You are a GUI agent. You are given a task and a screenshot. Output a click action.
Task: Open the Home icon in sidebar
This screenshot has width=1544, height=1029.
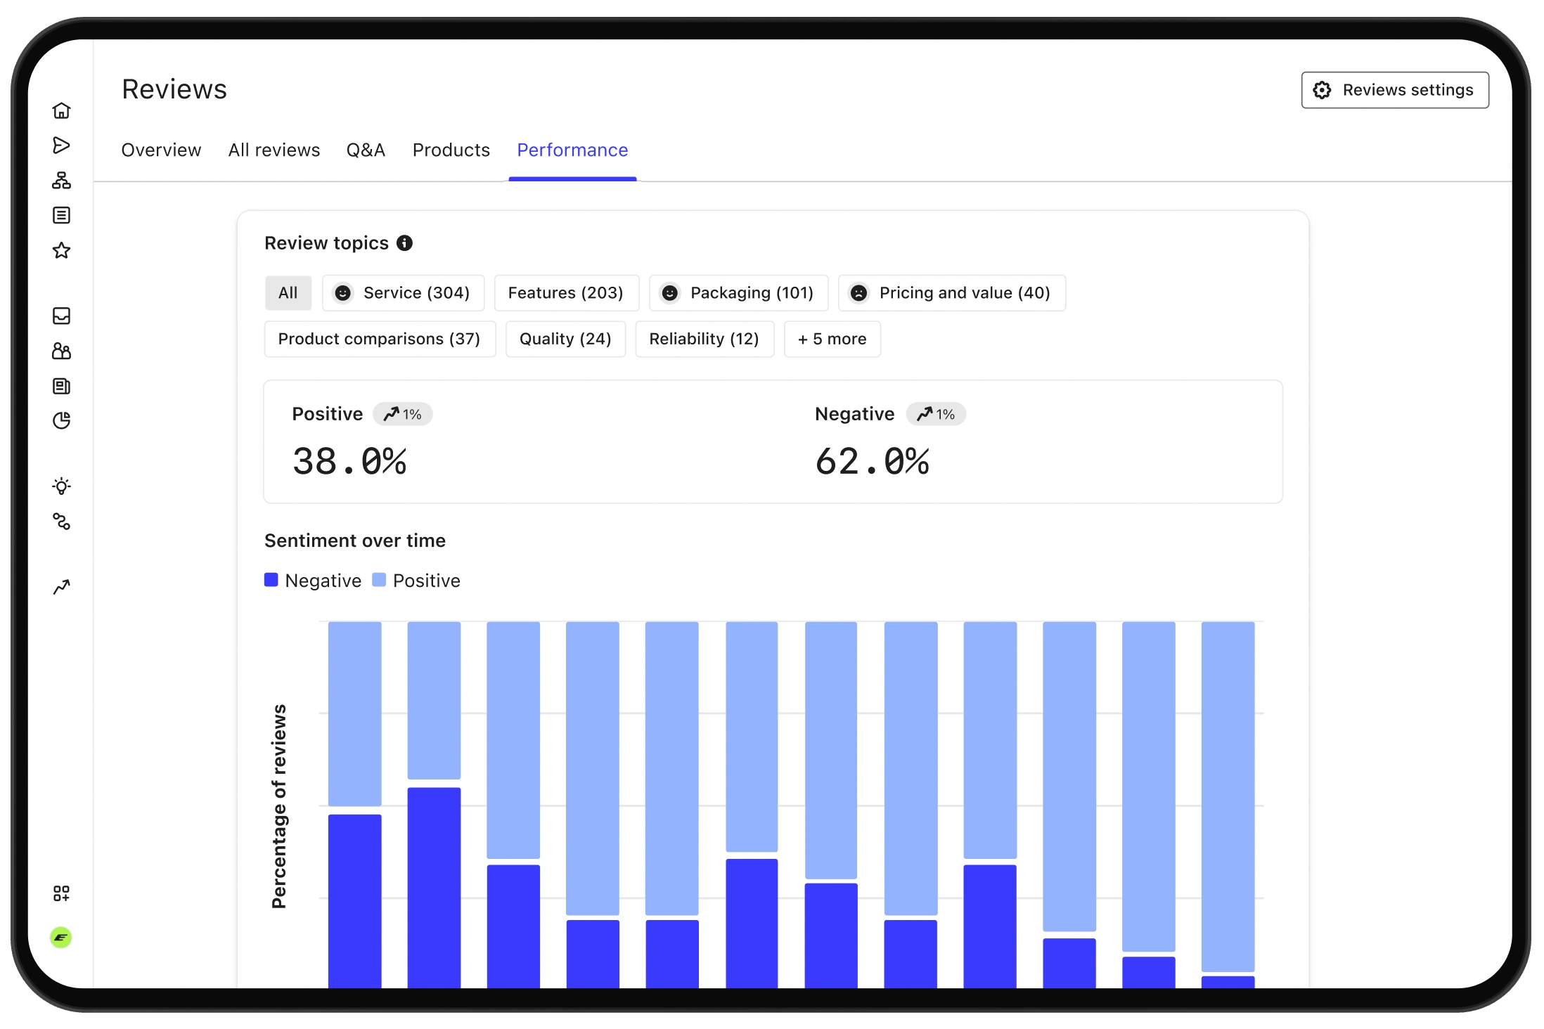[x=61, y=110]
